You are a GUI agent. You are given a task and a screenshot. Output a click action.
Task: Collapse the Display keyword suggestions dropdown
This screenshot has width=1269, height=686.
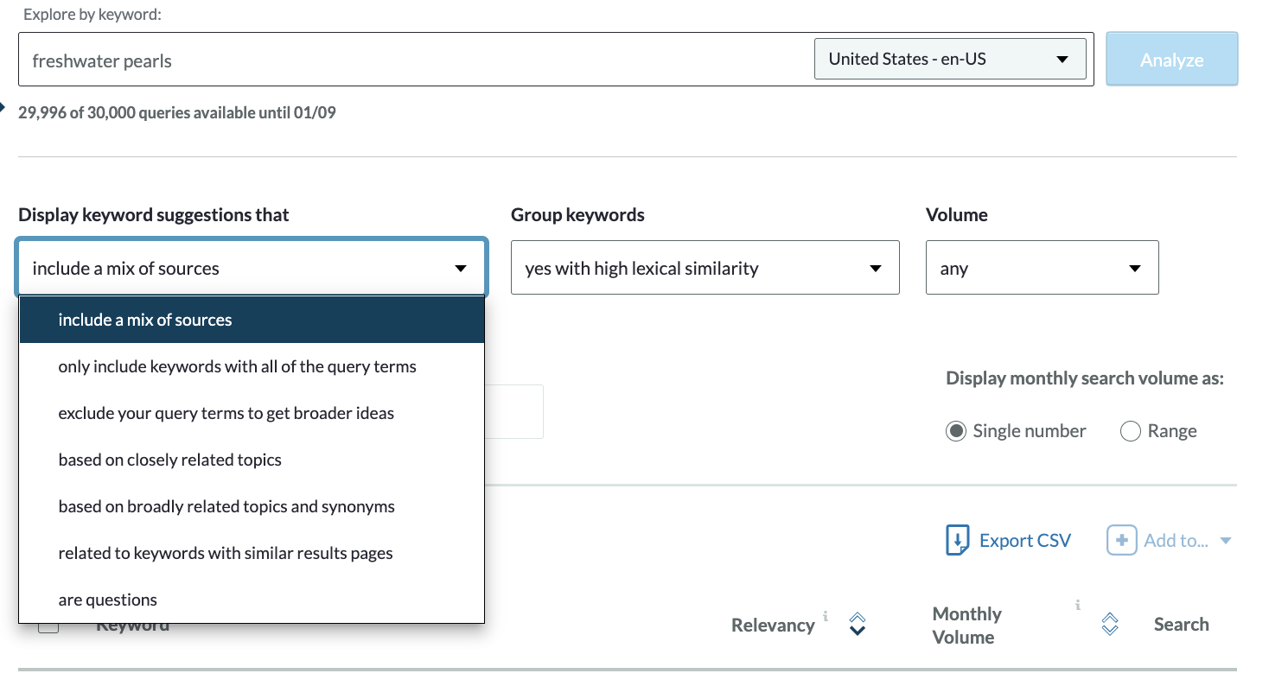[251, 269]
